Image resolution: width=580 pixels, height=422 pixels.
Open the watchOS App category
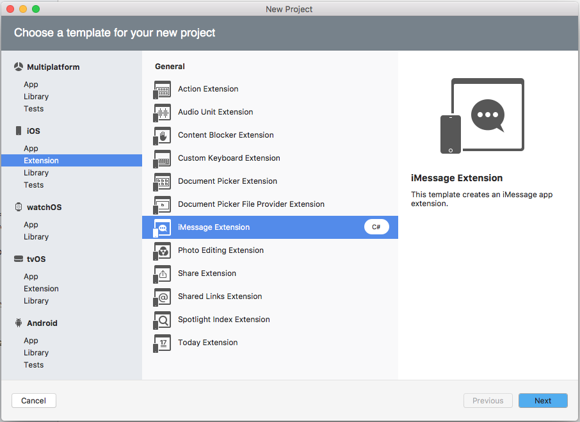point(31,224)
